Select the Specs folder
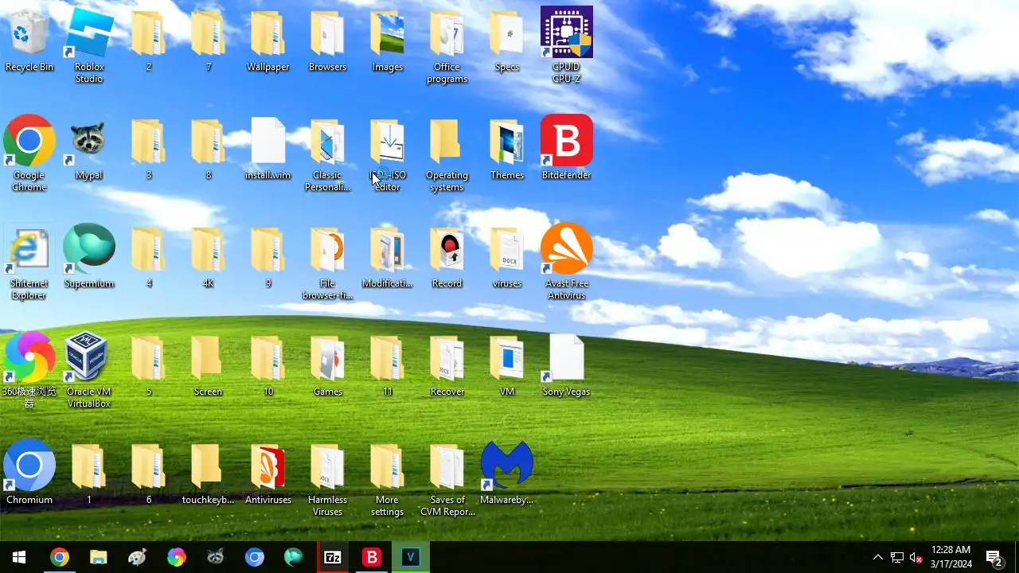This screenshot has height=573, width=1019. point(507,40)
